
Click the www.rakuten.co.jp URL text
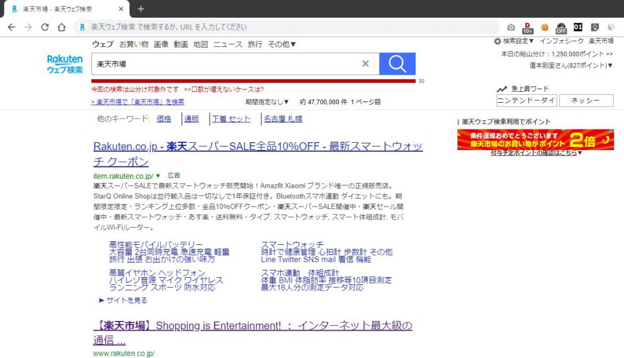click(x=124, y=353)
